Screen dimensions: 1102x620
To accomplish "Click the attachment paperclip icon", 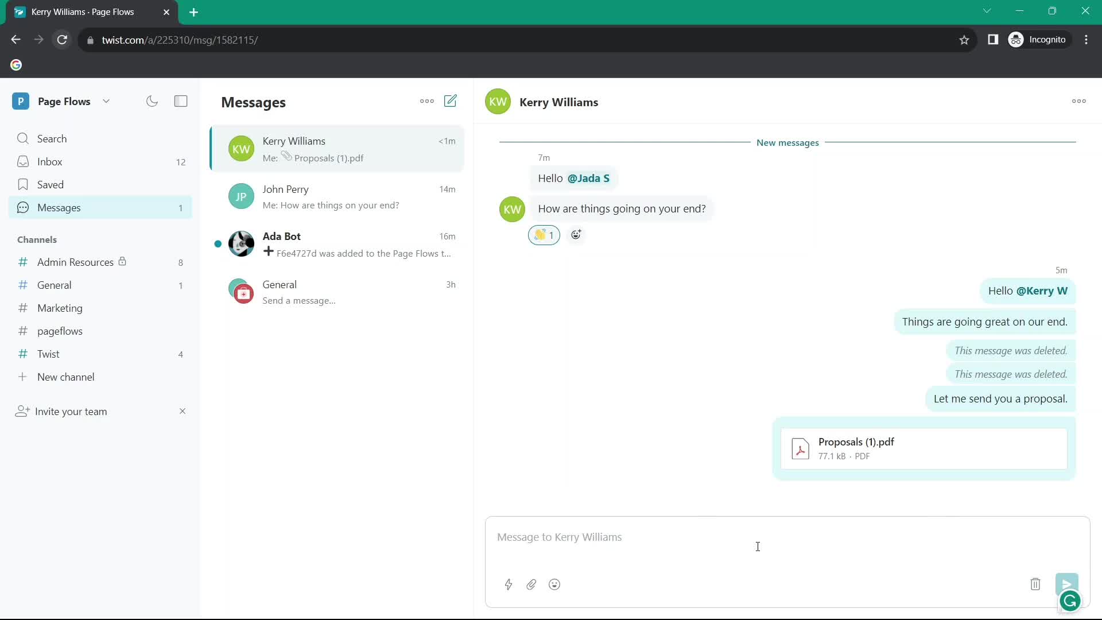I will pyautogui.click(x=532, y=584).
